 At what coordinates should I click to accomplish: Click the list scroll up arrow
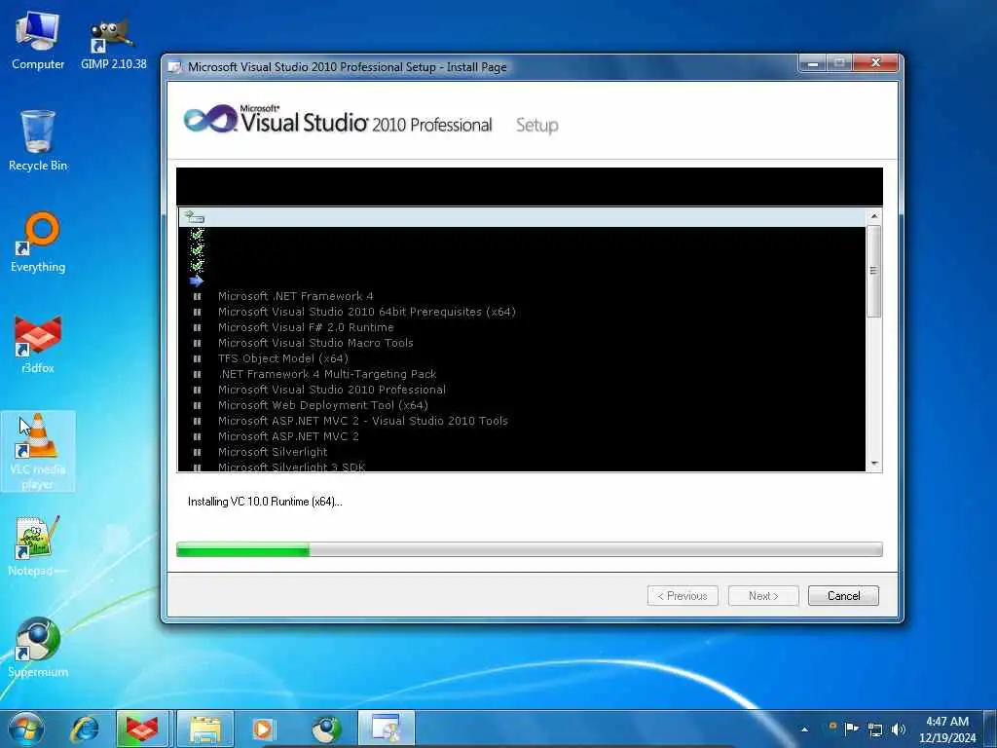873,216
